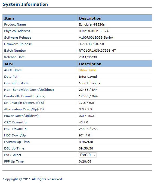
Task: Select the Software Release value V100R001B039 SerbA
Action: (96, 38)
